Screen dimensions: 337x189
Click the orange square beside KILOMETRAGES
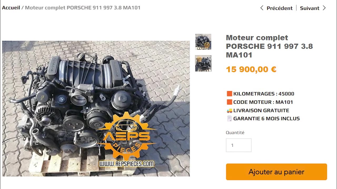229,94
